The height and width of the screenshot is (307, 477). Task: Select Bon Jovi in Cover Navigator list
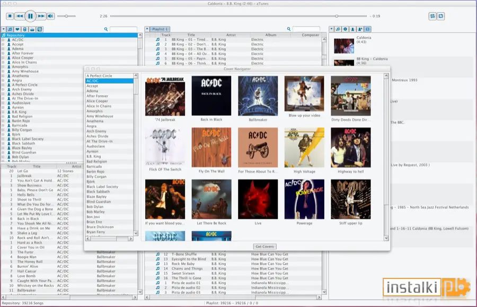click(109, 217)
